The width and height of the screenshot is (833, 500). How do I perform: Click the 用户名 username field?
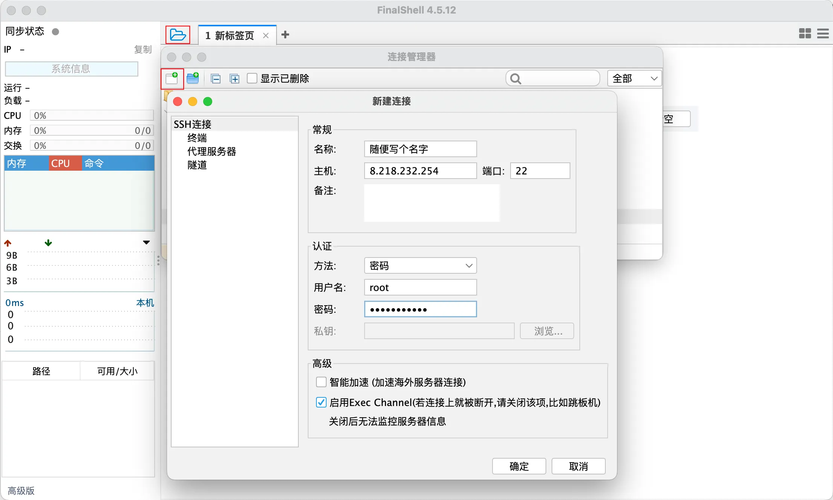[421, 287]
